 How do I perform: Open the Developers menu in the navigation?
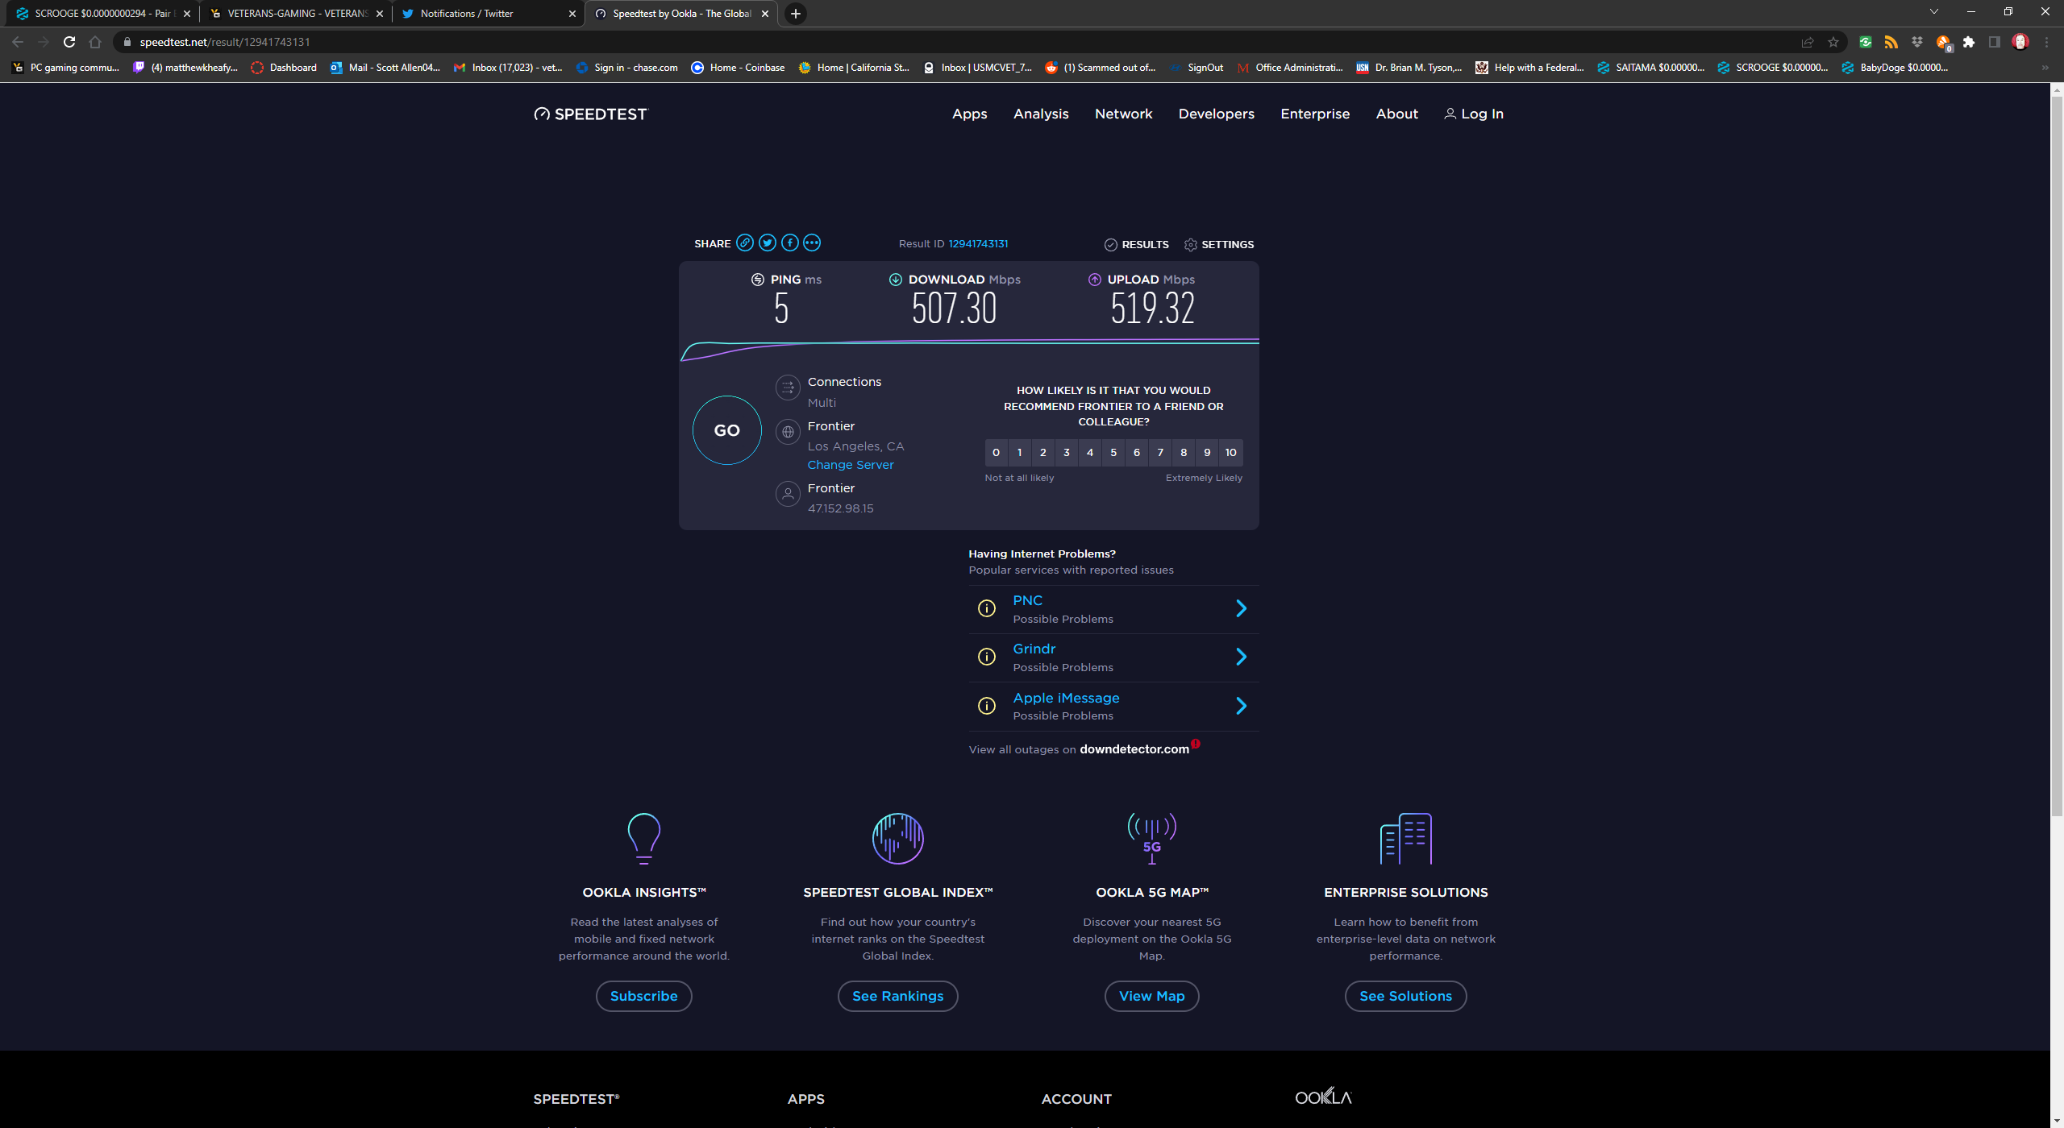1216,114
